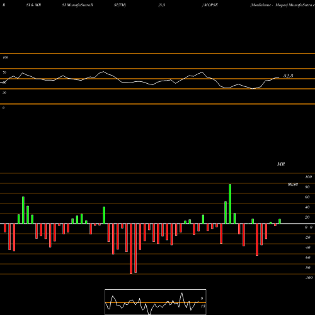Viewport: 315px width, 315px height.
Task: Click the MR axis label 80
Action: [x=307, y=187]
